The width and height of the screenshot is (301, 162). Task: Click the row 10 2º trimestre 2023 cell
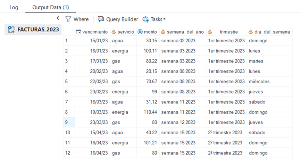tap(226, 133)
